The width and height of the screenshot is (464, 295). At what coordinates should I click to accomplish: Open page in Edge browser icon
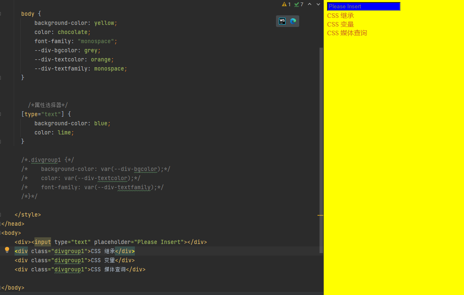tap(293, 21)
